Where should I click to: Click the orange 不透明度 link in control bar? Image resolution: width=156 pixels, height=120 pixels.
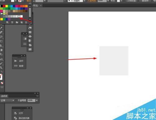coord(92,1)
